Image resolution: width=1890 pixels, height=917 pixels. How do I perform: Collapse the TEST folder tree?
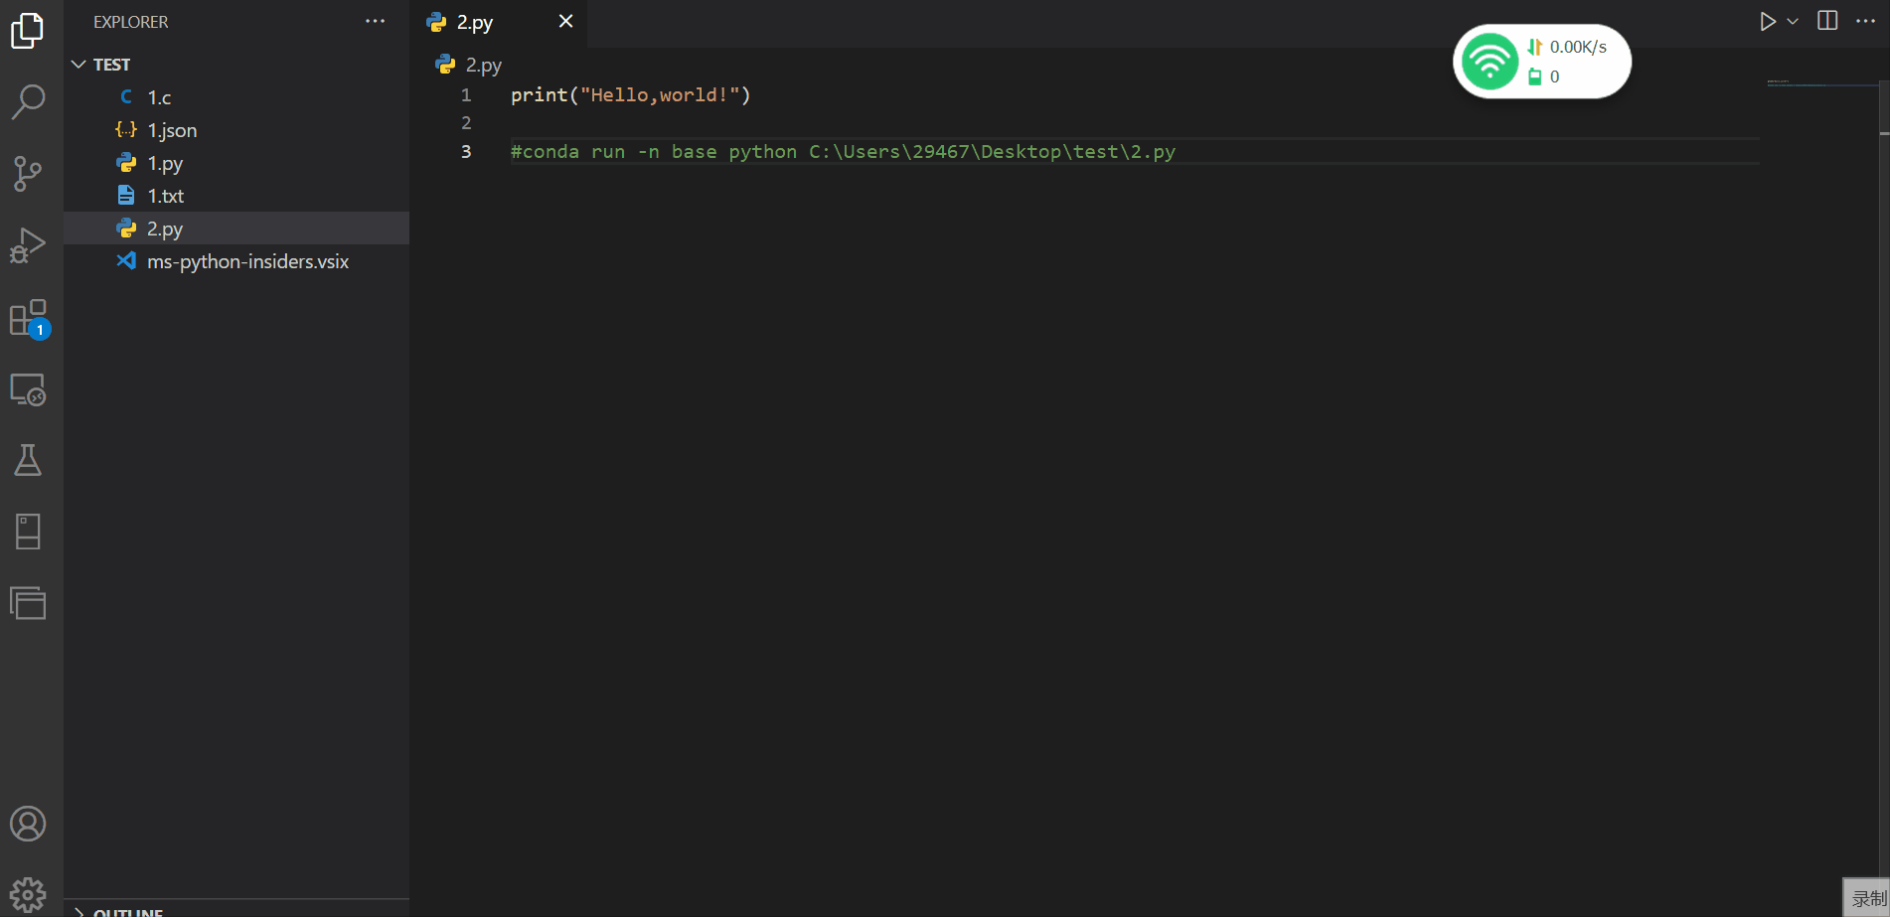pos(79,64)
